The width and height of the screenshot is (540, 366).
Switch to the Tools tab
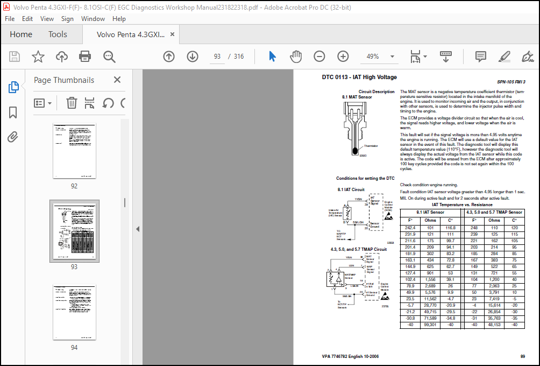58,34
